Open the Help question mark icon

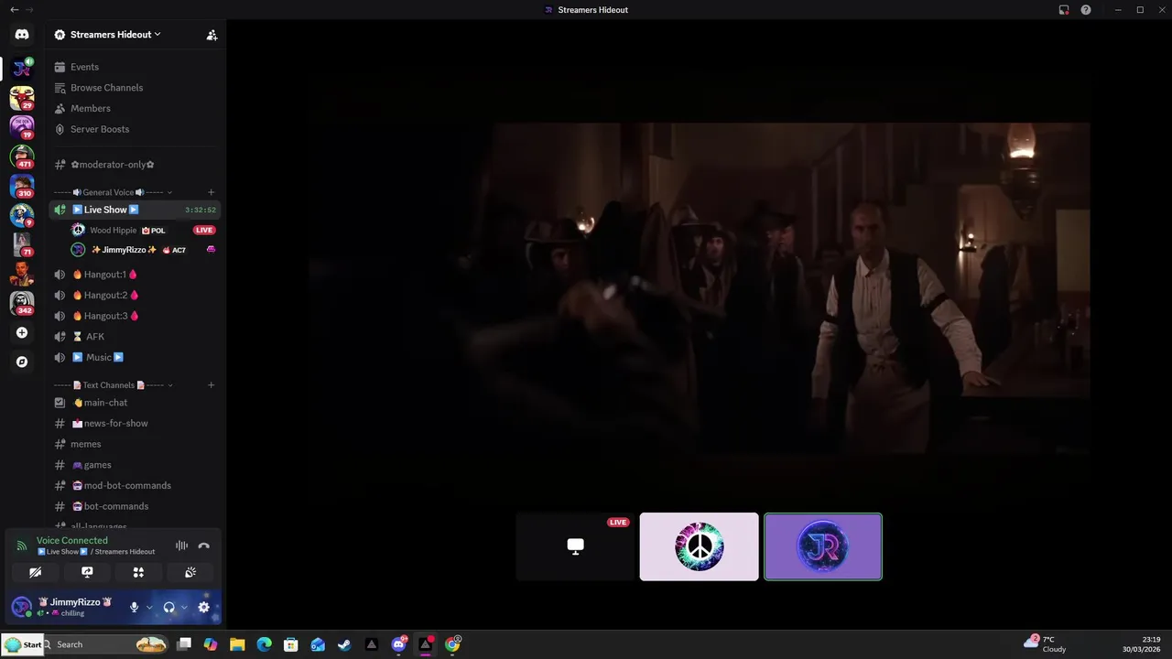point(1086,10)
